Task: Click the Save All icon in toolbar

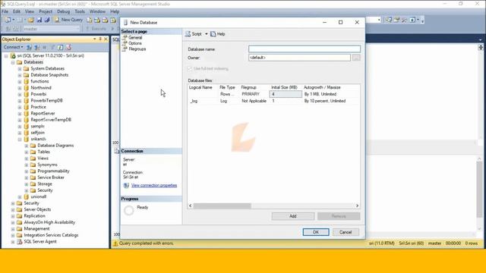Action: point(47,20)
